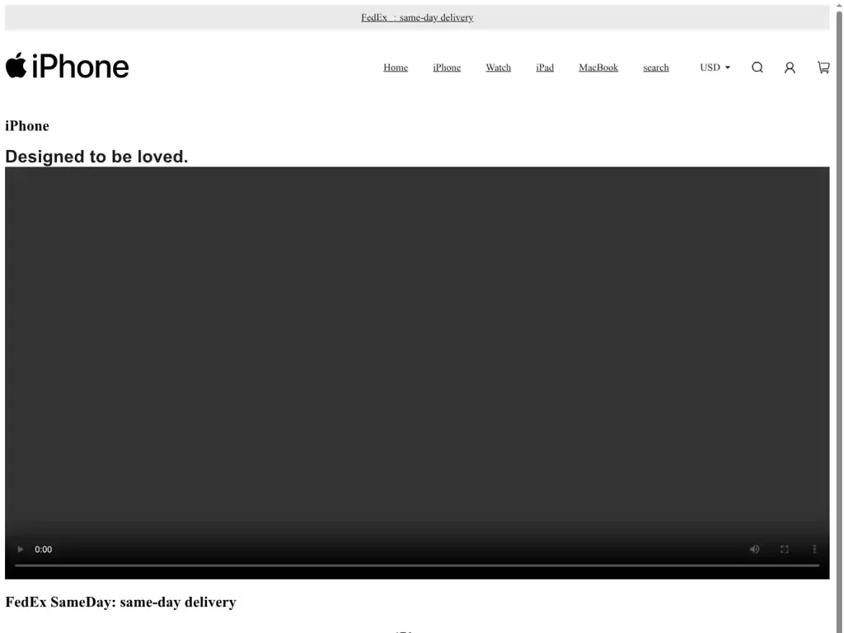Mute the video with the speaker icon

click(754, 549)
